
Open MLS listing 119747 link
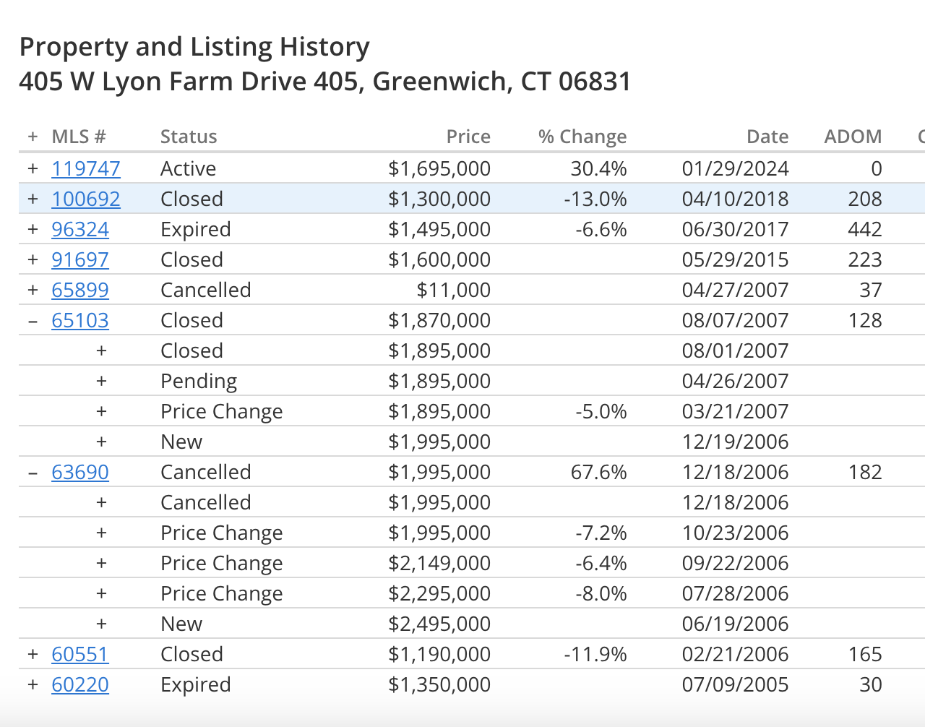coord(86,168)
